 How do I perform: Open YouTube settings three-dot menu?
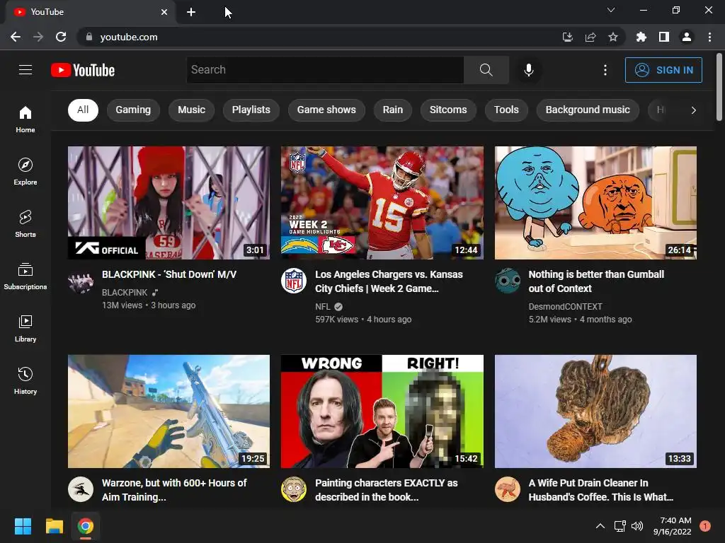tap(605, 70)
